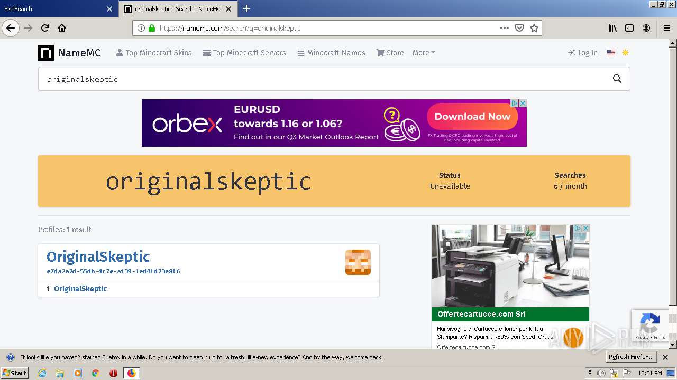Open a new tab with plus
Viewport: 677px width, 380px height.
(246, 8)
